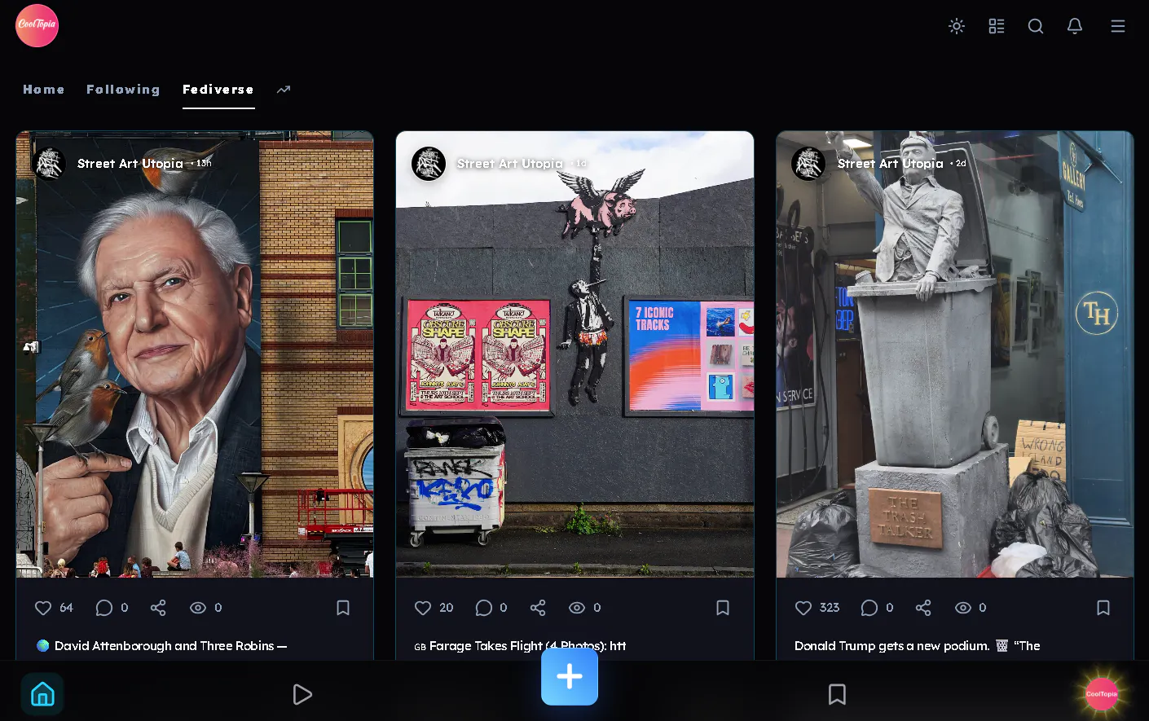Open saved bookmarks in bottom bar
Screen dimensions: 1149x721
[837, 694]
